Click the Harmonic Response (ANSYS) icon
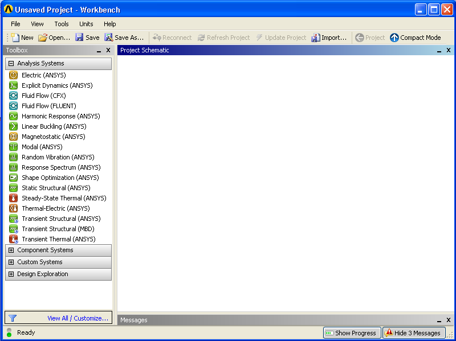The image size is (456, 341). pyautogui.click(x=13, y=116)
